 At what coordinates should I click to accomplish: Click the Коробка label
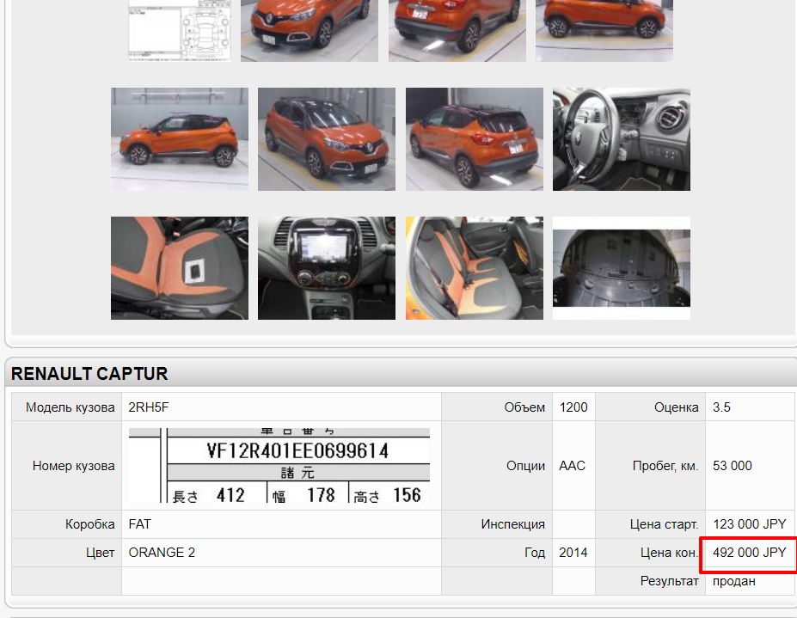click(90, 524)
